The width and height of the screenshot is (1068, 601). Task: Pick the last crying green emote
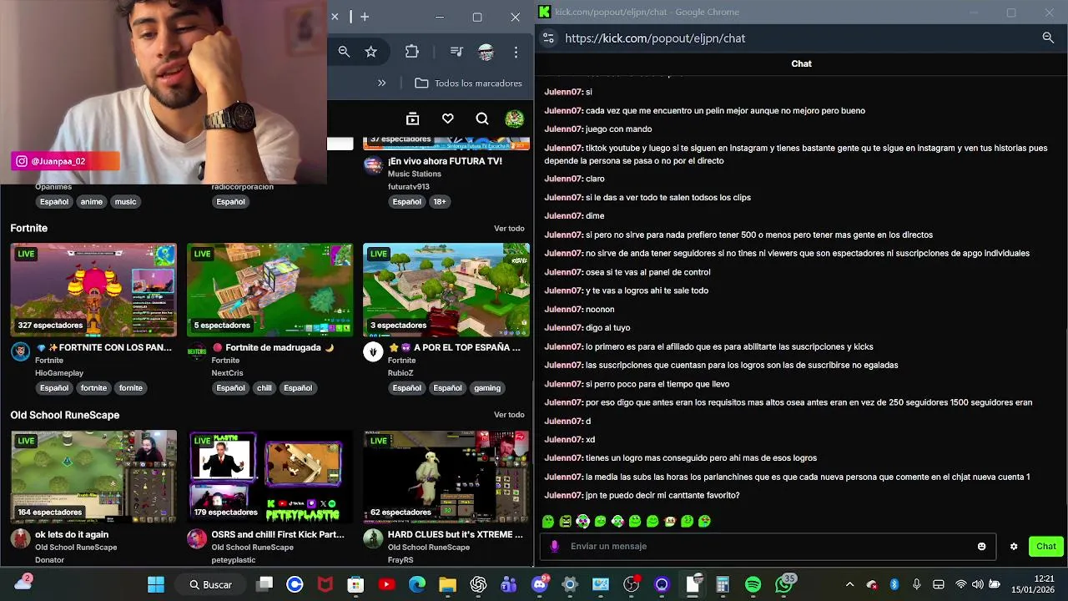(705, 522)
